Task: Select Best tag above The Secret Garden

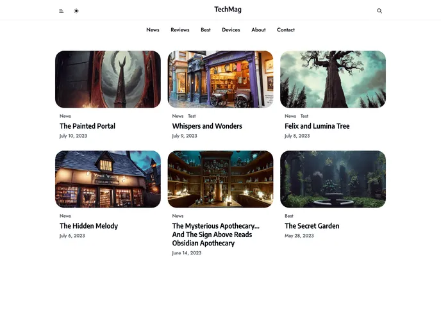Action: click(289, 216)
